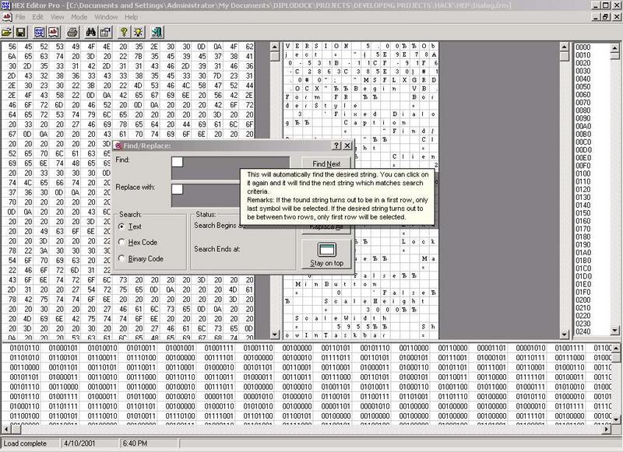This screenshot has height=452, width=623.
Task: Minimize the inner document window
Action: (x=596, y=17)
